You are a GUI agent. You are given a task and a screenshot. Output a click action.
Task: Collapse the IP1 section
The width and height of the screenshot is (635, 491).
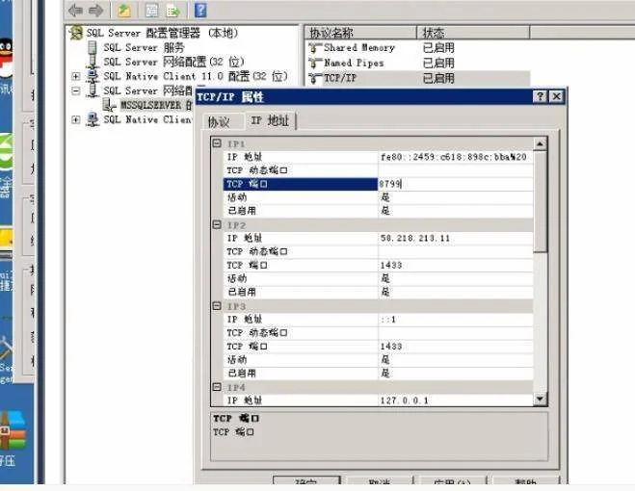pyautogui.click(x=217, y=143)
